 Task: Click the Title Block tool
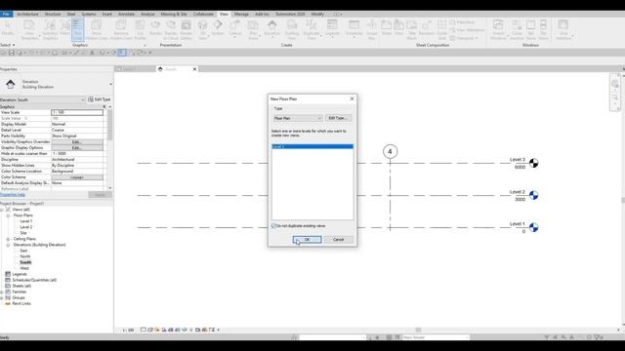pyautogui.click(x=412, y=30)
